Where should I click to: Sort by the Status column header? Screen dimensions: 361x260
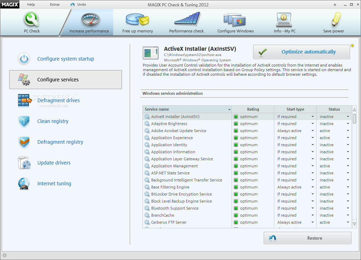[x=334, y=109]
